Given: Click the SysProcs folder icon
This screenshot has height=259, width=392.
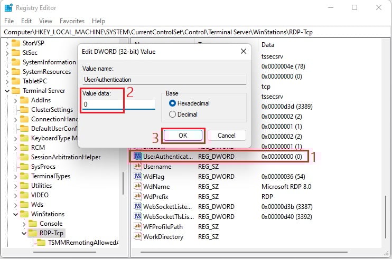Looking at the screenshot, I should (x=24, y=167).
